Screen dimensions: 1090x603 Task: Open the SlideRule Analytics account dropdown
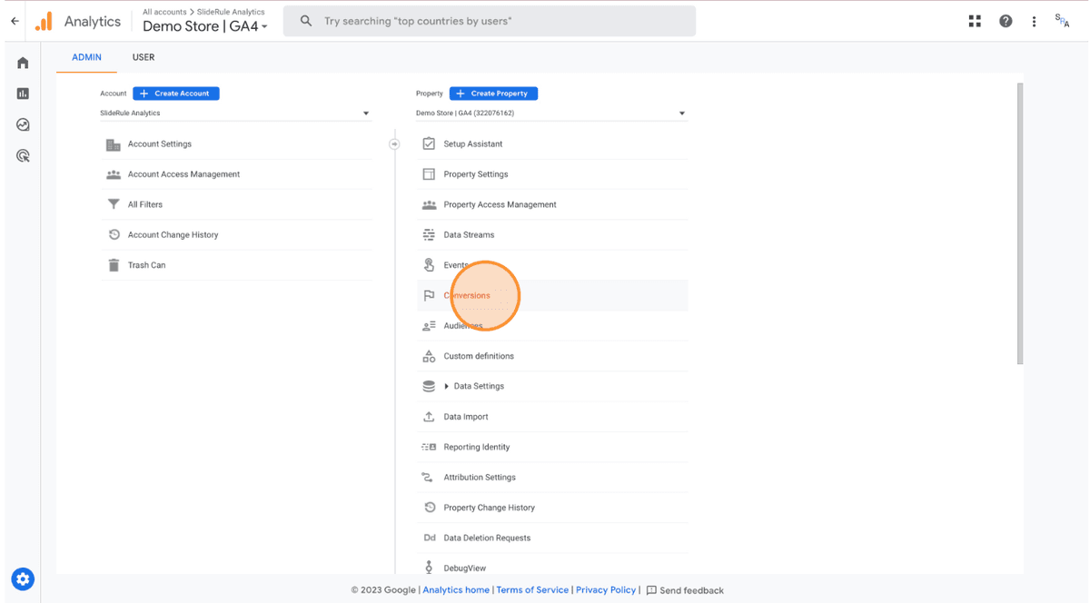pos(235,114)
